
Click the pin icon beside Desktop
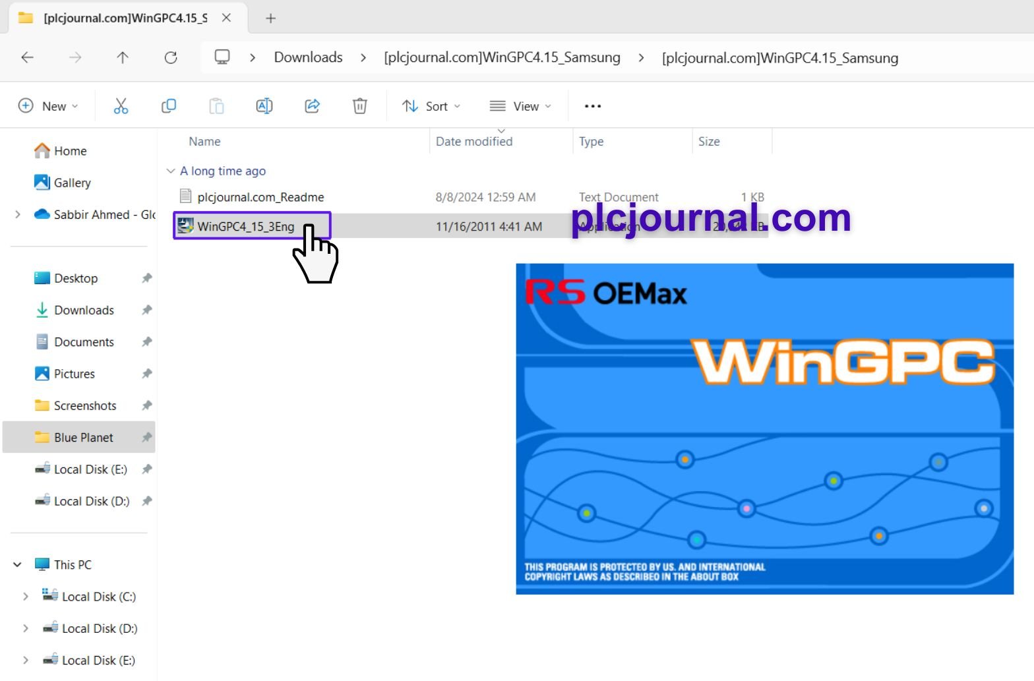pyautogui.click(x=146, y=278)
